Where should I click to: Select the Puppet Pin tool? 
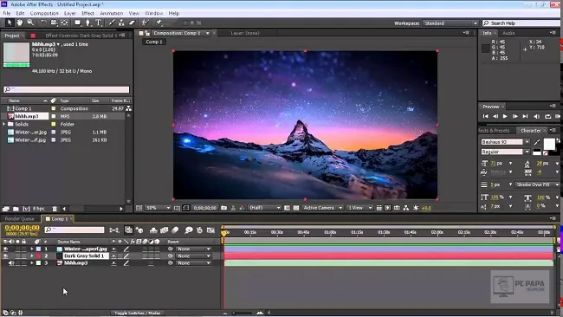coord(159,23)
